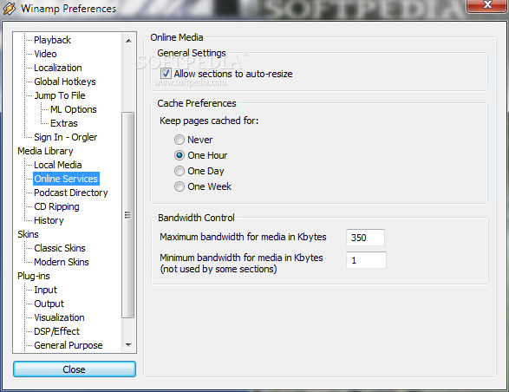Click the 'Minimum bandwidth for media in Kbytes' label
Screen dimensions: 509x392
pyautogui.click(x=241, y=258)
